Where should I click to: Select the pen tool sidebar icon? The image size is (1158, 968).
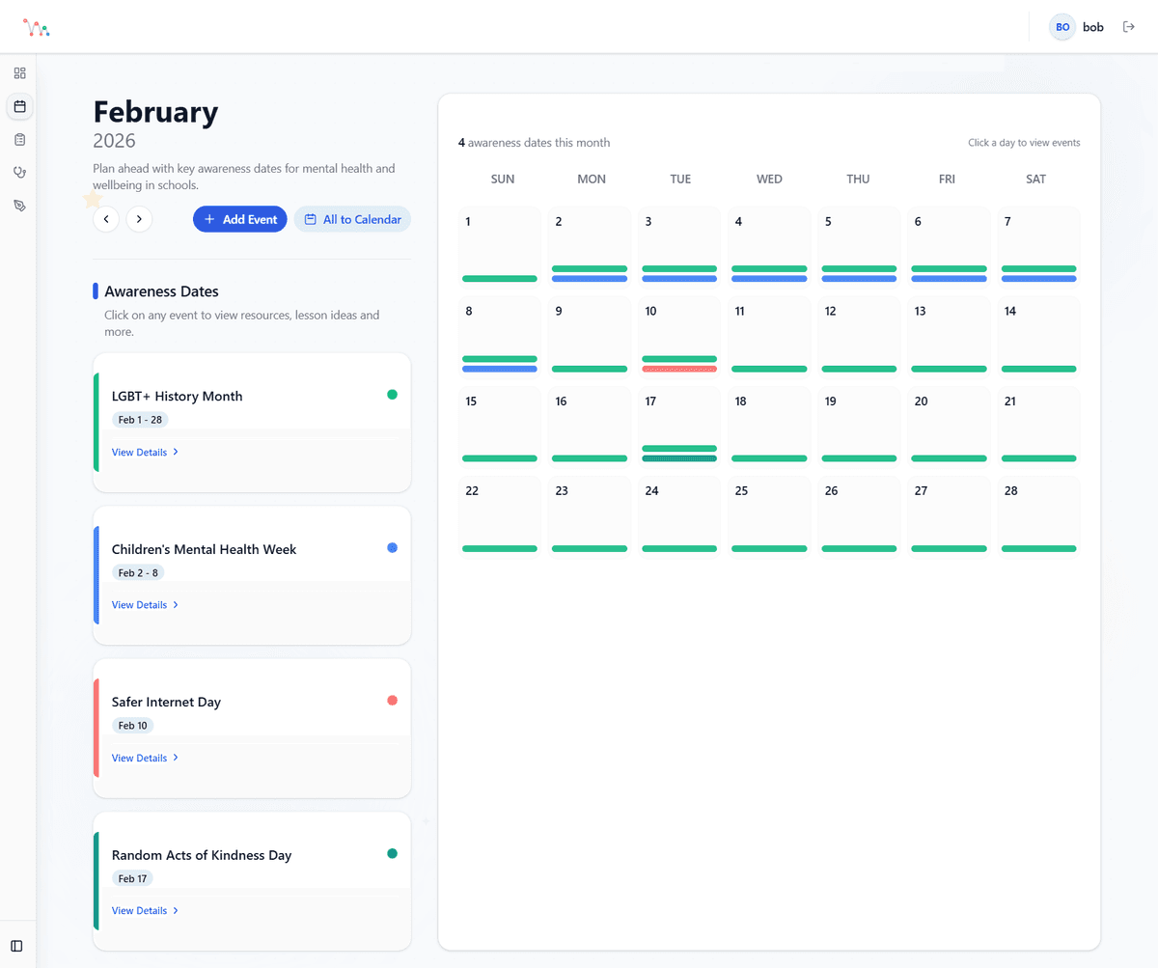point(19,206)
